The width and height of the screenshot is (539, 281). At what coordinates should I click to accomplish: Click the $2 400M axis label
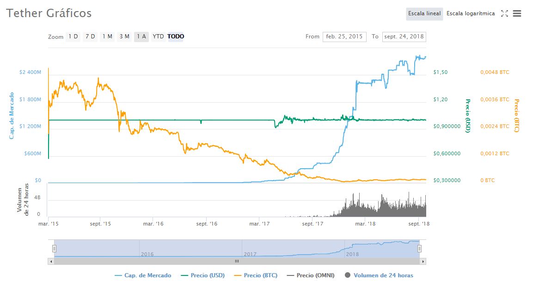tap(30, 72)
